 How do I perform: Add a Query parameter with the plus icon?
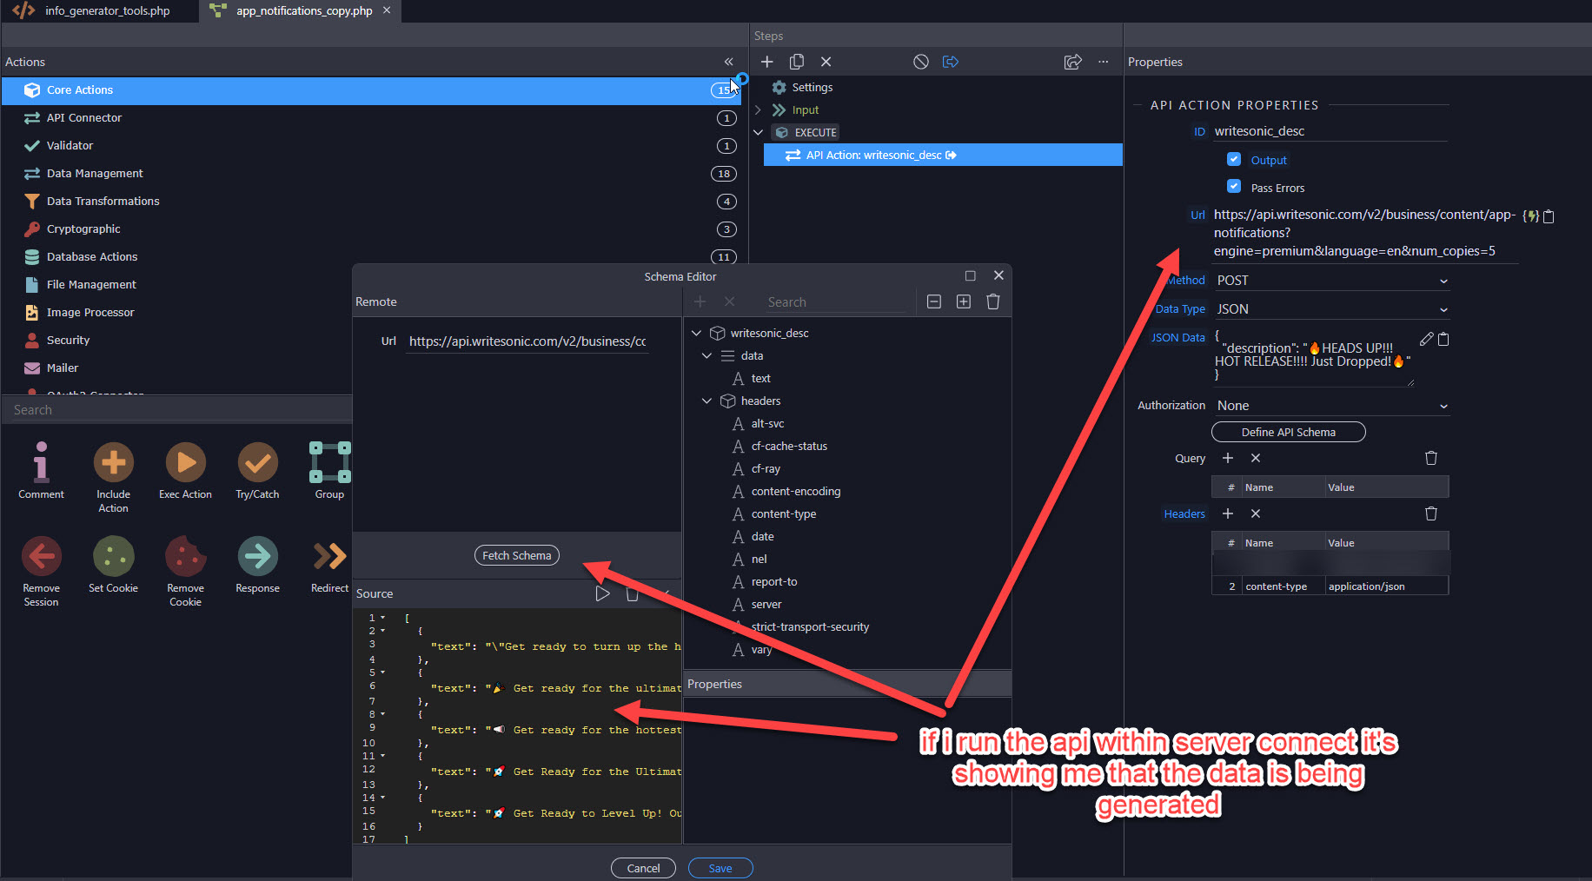coord(1228,458)
